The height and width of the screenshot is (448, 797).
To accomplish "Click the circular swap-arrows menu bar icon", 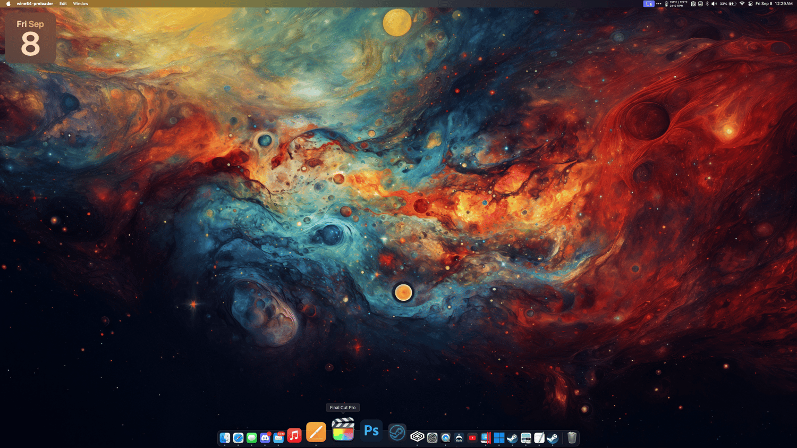I will pos(700,4).
